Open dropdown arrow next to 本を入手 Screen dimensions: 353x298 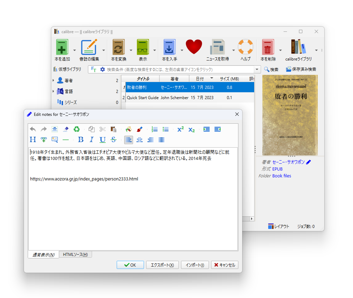click(182, 50)
